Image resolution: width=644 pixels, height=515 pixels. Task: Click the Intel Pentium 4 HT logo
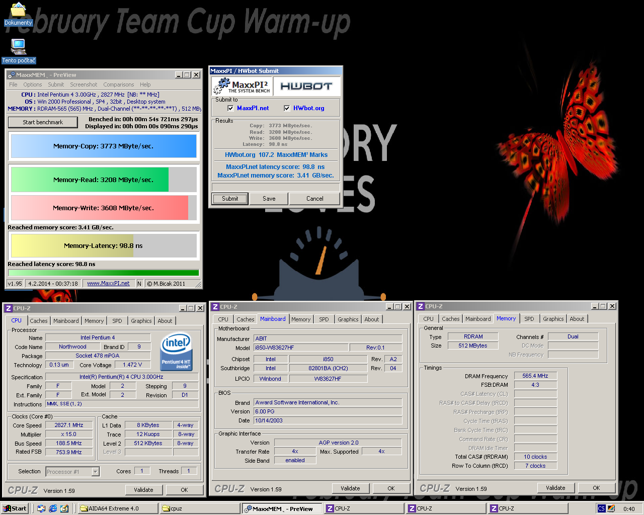point(176,351)
